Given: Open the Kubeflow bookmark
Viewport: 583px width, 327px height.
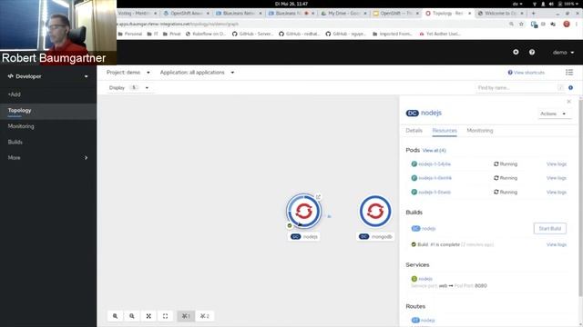Looking at the screenshot, I should [x=206, y=34].
